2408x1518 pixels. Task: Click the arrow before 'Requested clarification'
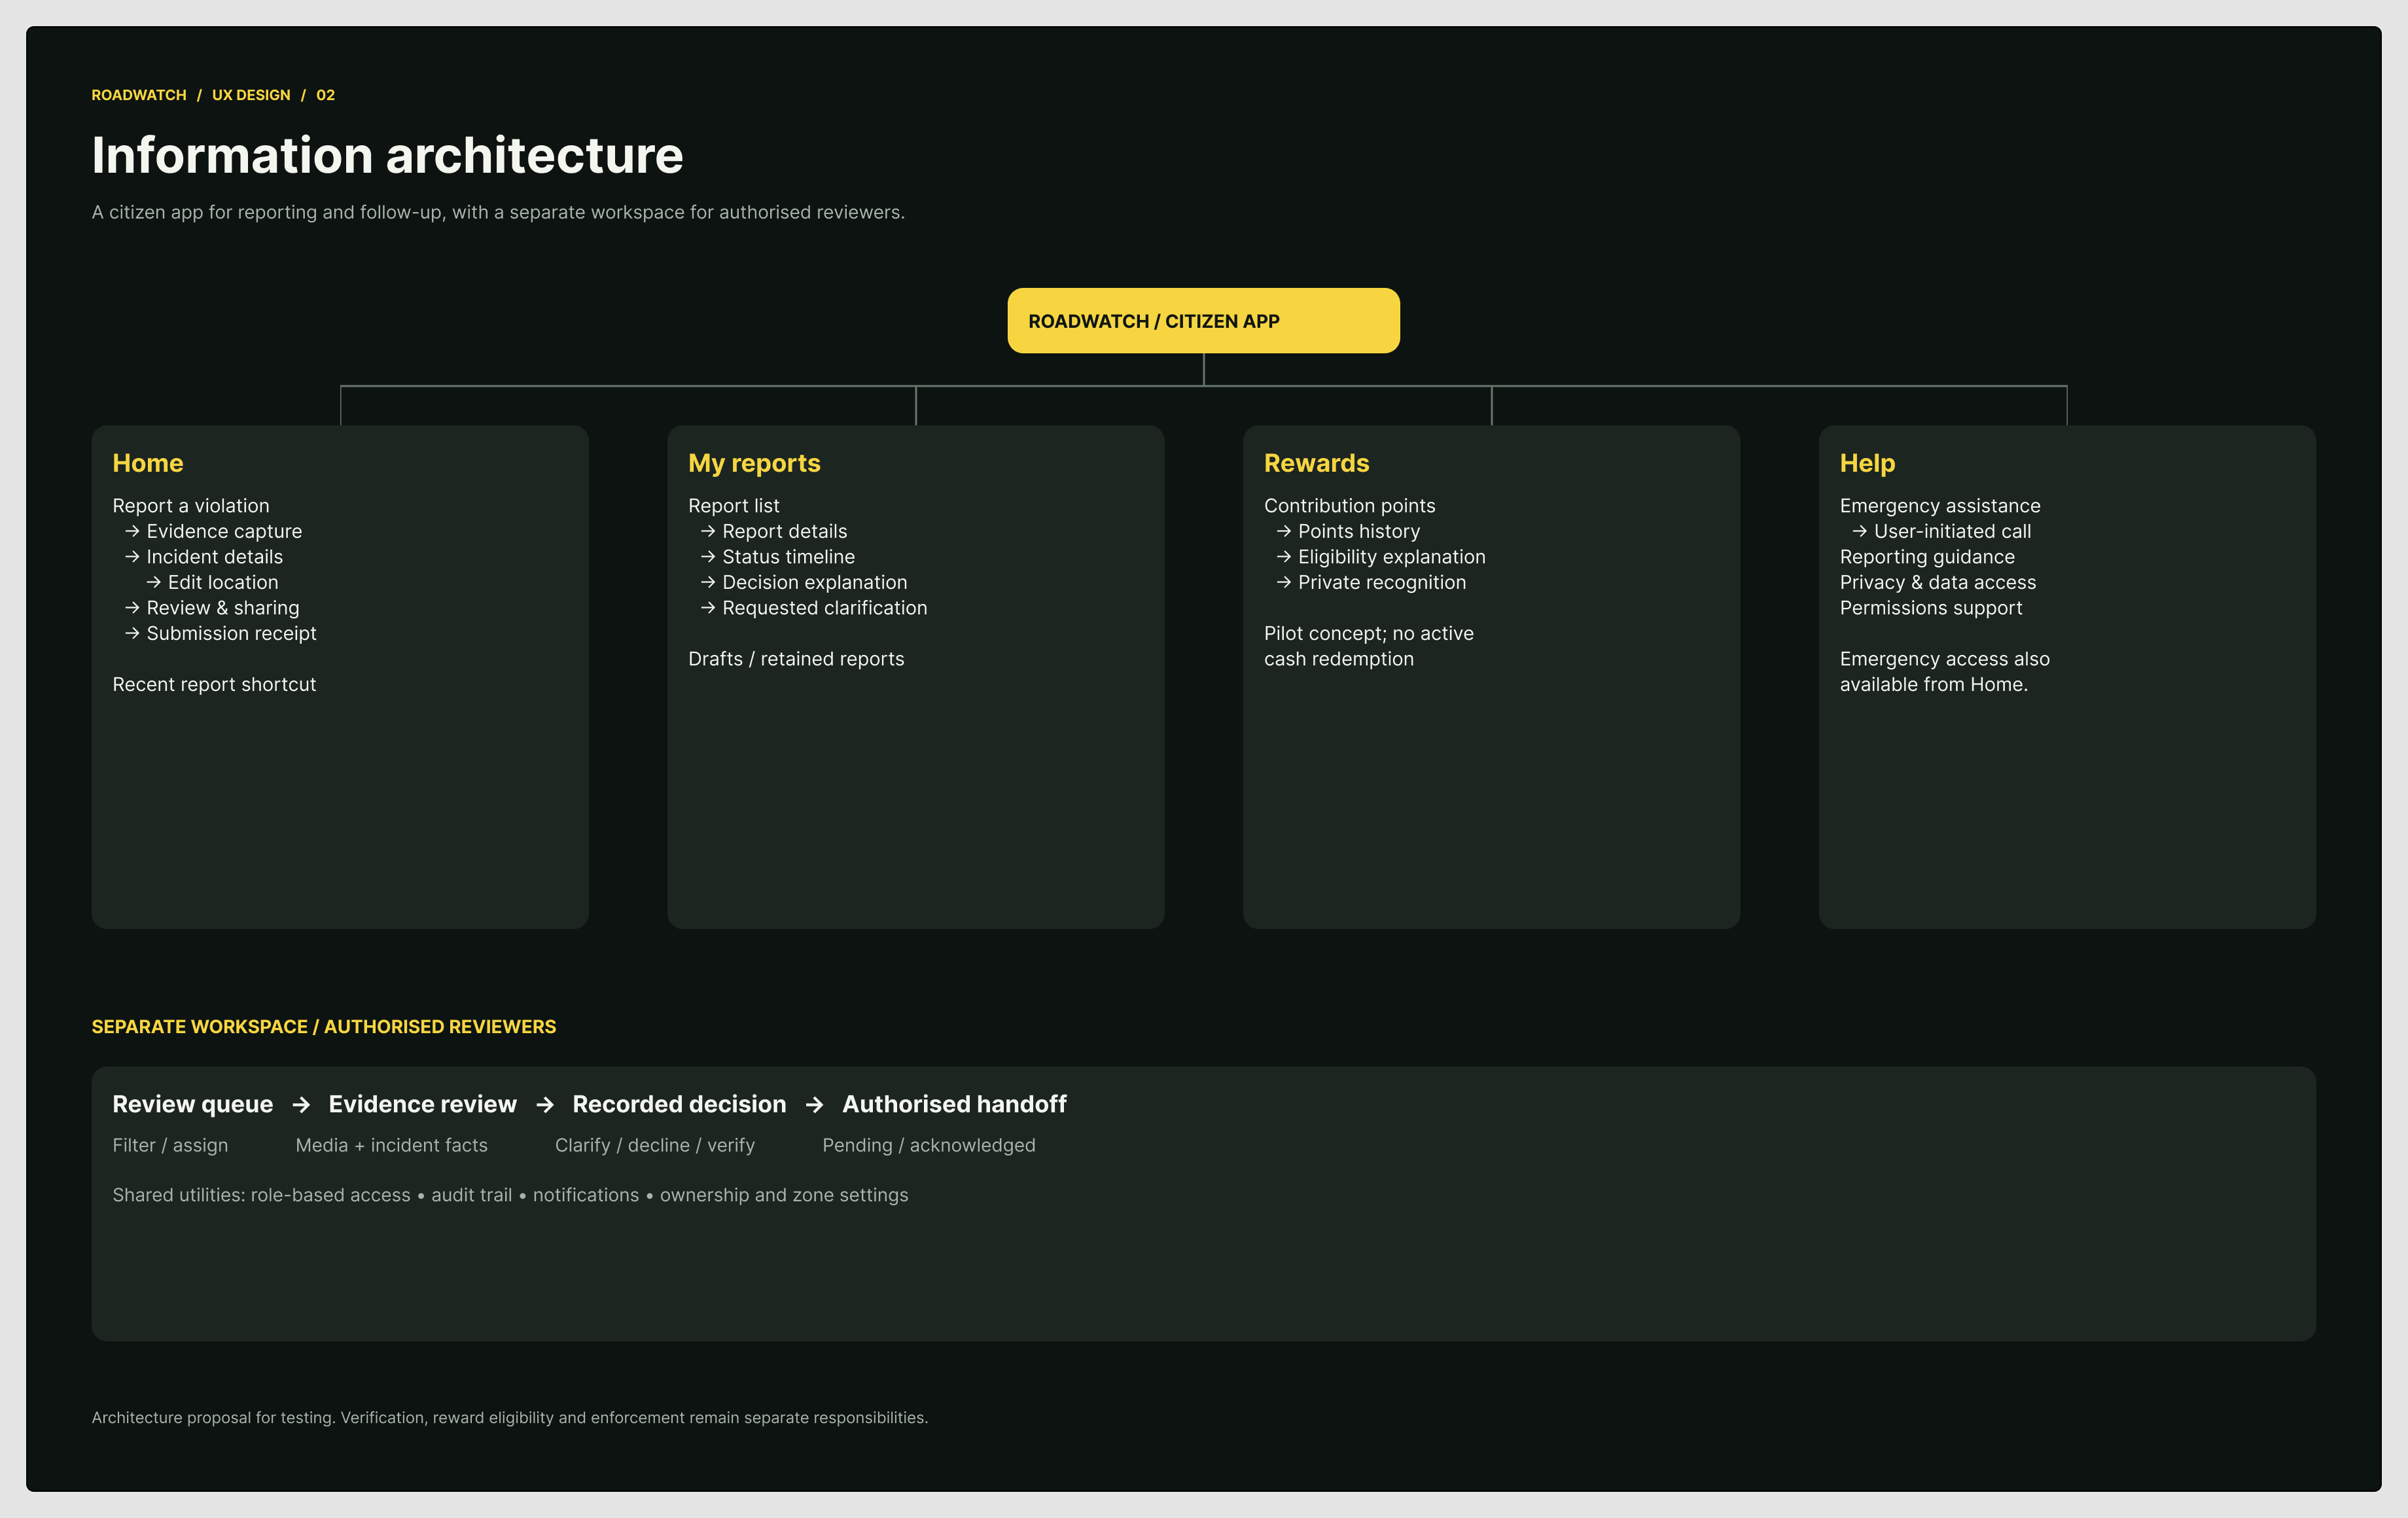tap(708, 607)
